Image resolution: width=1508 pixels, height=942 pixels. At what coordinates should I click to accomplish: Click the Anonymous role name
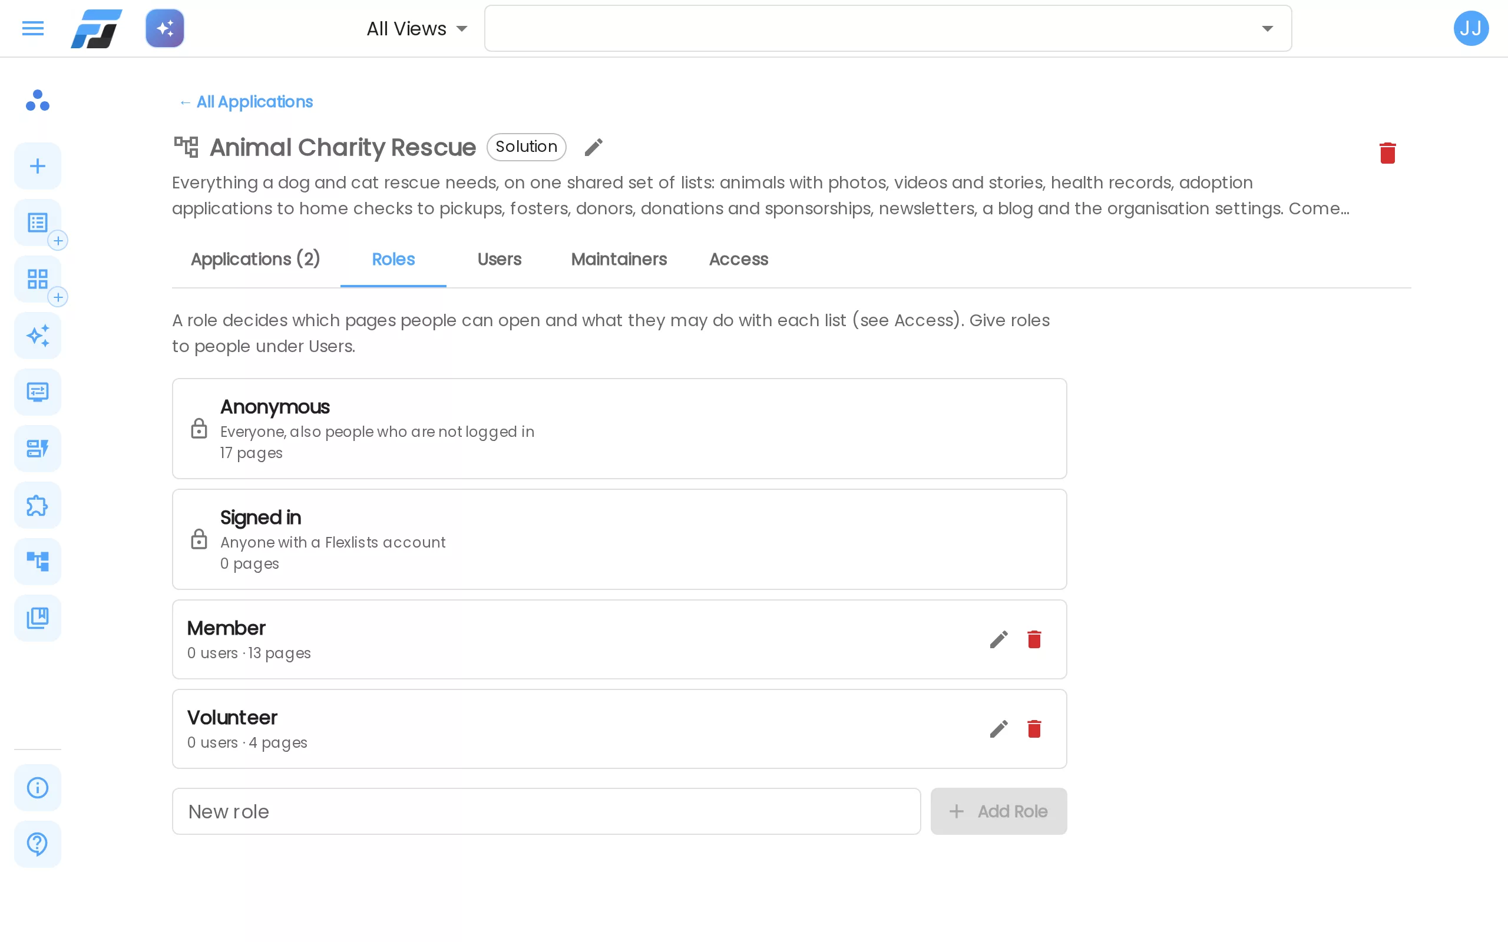275,407
